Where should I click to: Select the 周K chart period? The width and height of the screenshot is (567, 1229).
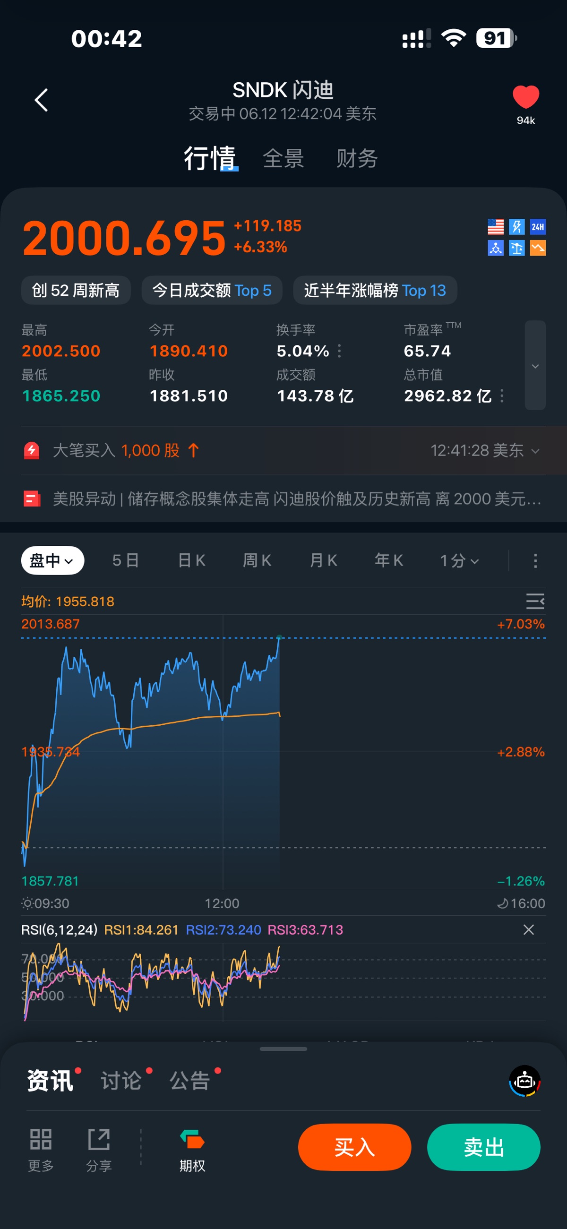(257, 560)
